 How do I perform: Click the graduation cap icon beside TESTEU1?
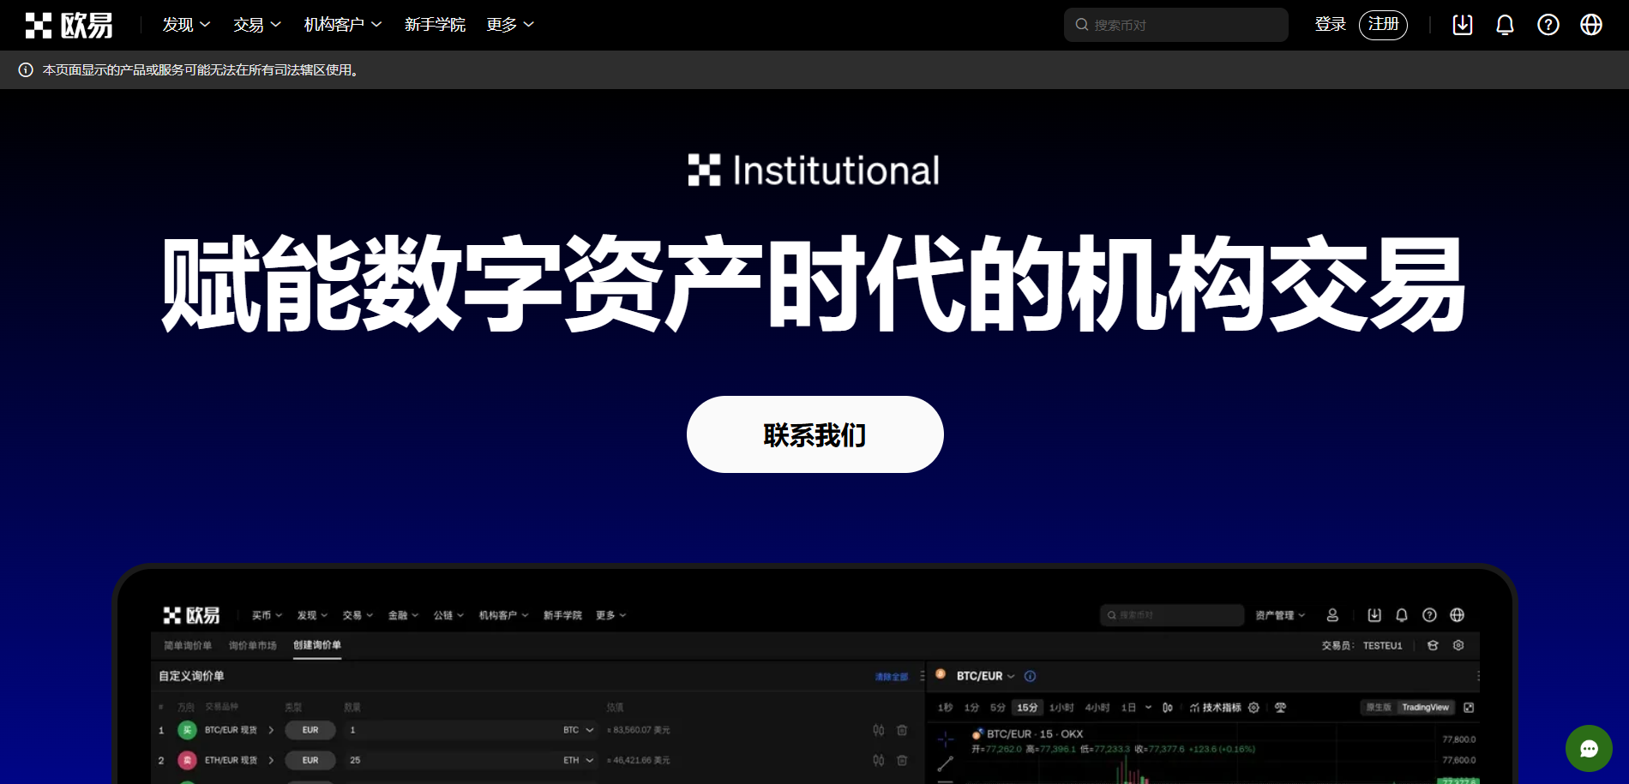pos(1433,645)
